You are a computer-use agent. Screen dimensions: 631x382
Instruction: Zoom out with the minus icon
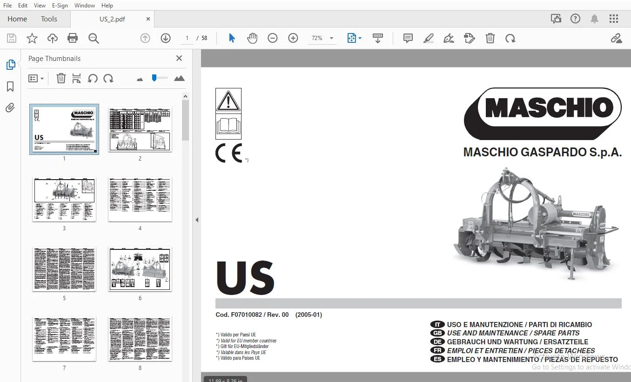(x=273, y=38)
